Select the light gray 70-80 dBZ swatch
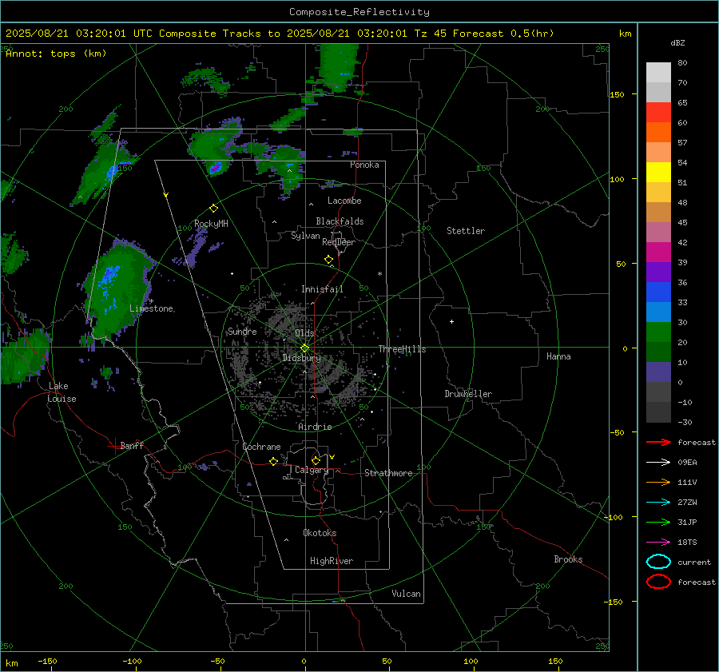The height and width of the screenshot is (672, 719). click(x=658, y=73)
